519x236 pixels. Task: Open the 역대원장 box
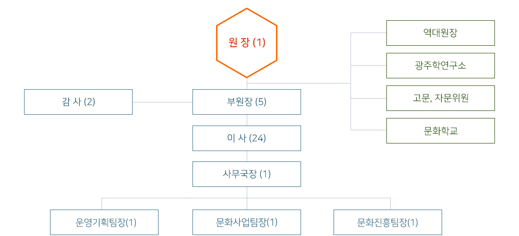pos(440,33)
